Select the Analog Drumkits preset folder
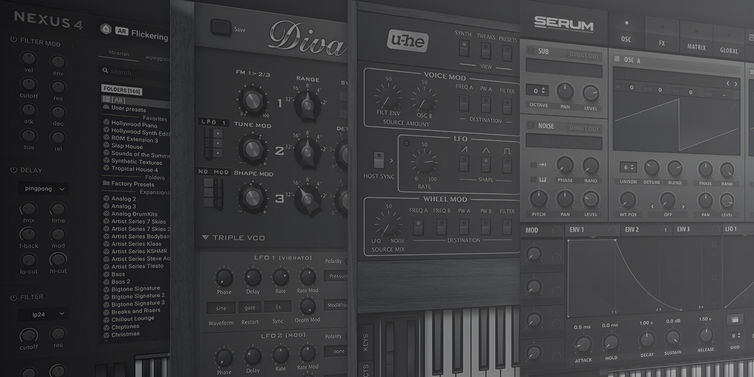This screenshot has width=754, height=377. point(134,214)
